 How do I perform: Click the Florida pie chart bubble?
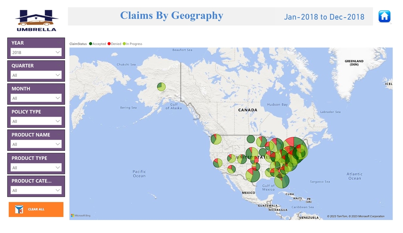[282, 181]
